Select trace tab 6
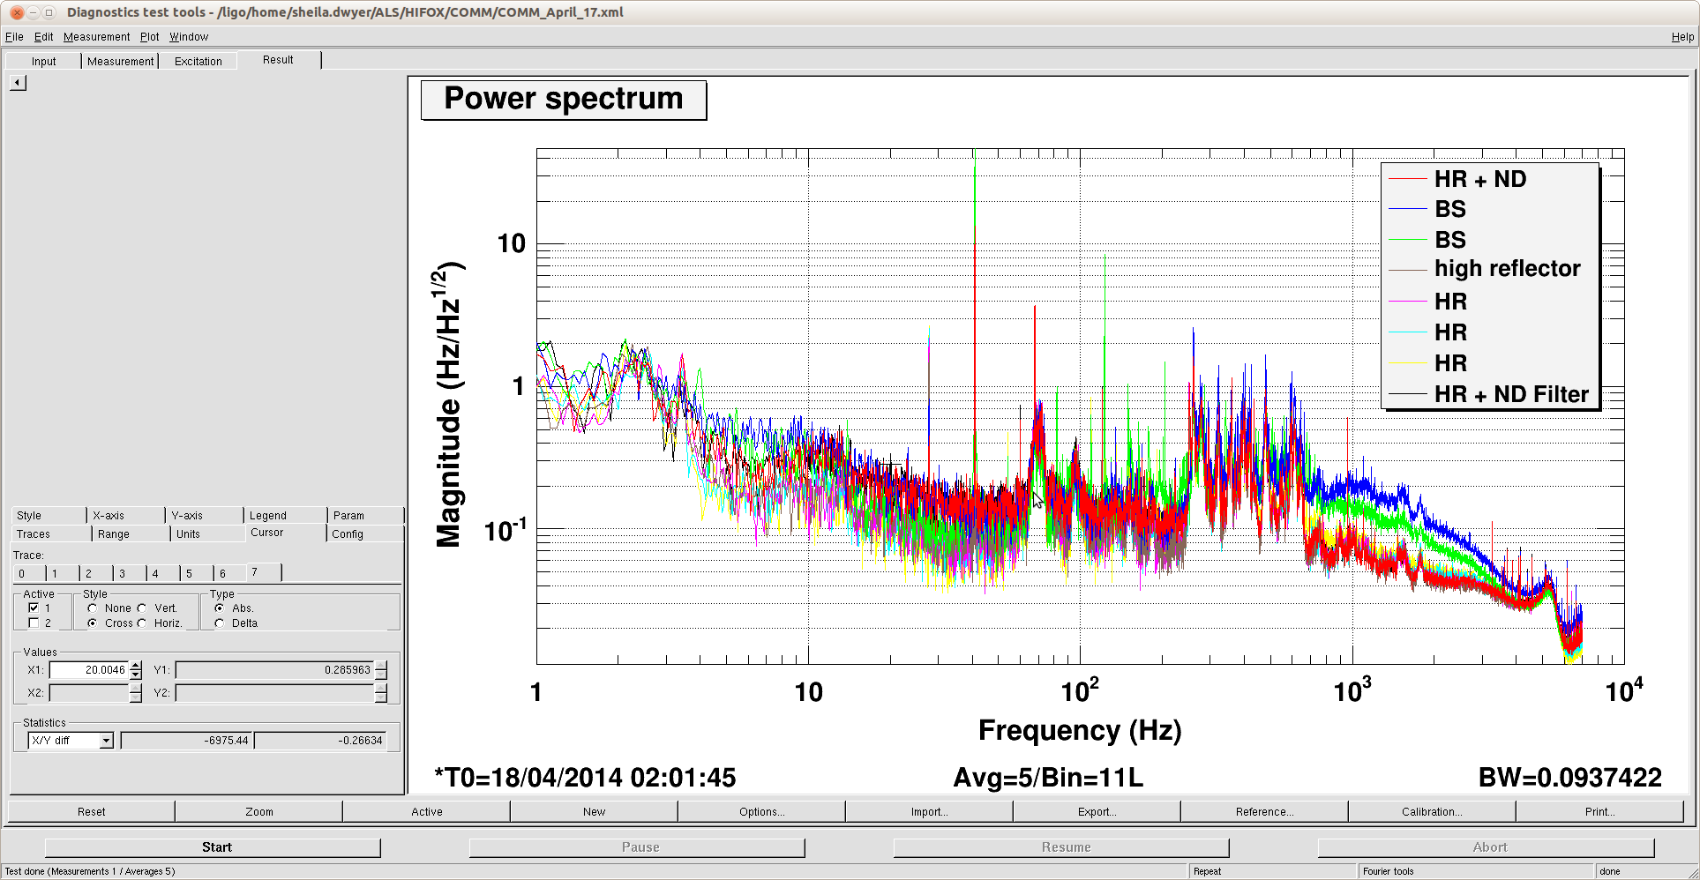The width and height of the screenshot is (1700, 880). (229, 574)
